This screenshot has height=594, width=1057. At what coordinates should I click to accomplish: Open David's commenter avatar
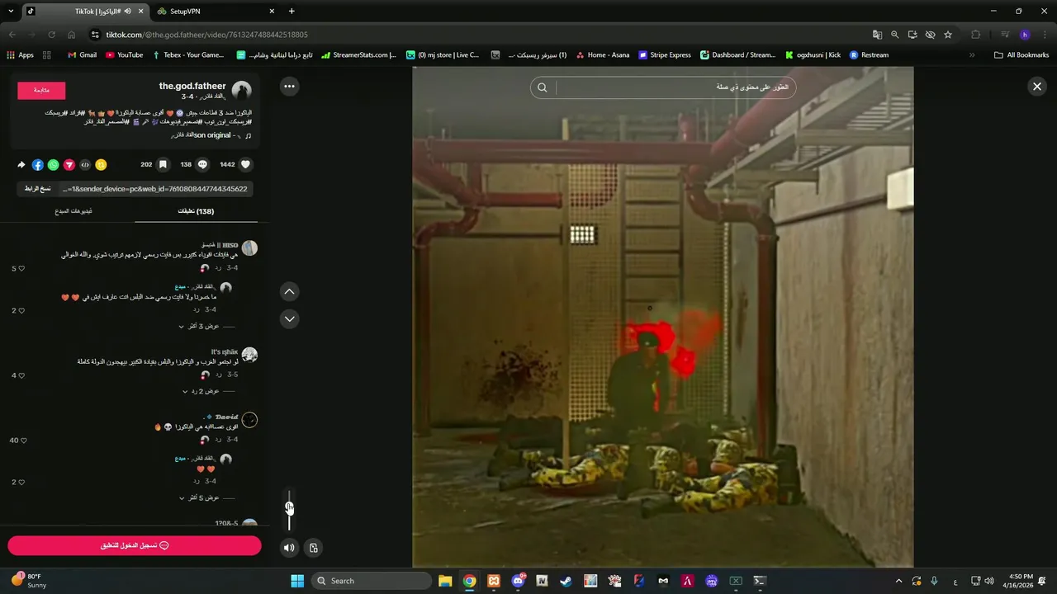(x=249, y=420)
